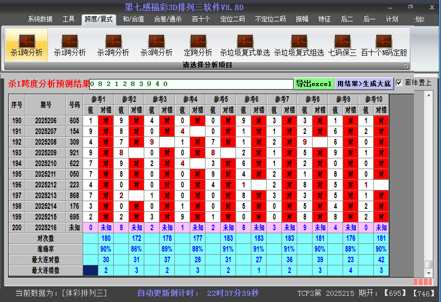Launch the 定跨分析 tool
This screenshot has width=441, height=302.
(198, 45)
